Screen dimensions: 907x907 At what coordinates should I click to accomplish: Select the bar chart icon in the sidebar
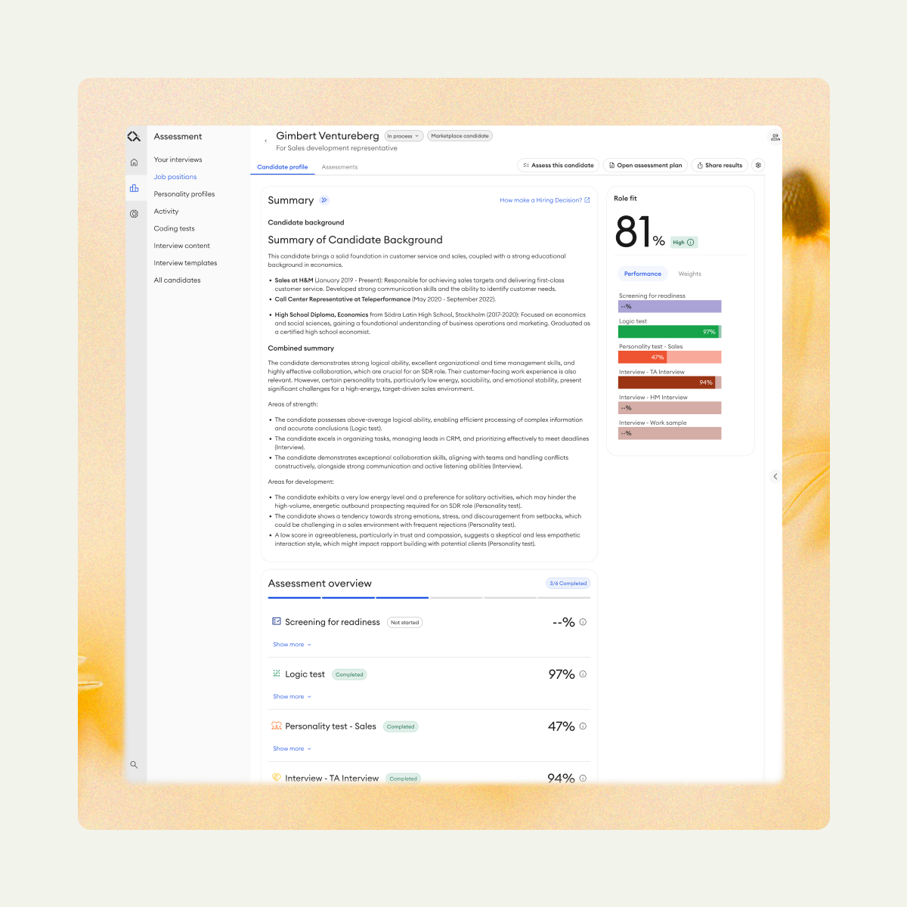click(135, 187)
